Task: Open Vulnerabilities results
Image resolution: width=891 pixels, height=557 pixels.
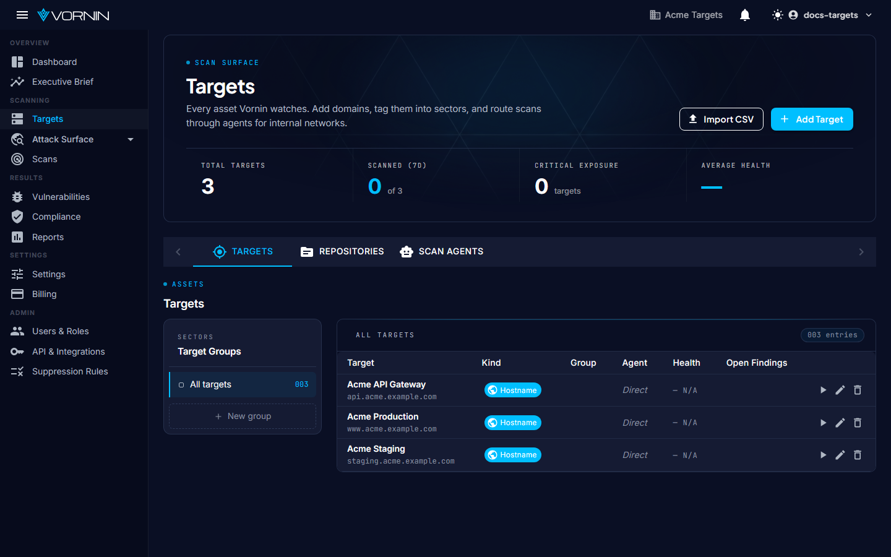Action: pos(74,197)
